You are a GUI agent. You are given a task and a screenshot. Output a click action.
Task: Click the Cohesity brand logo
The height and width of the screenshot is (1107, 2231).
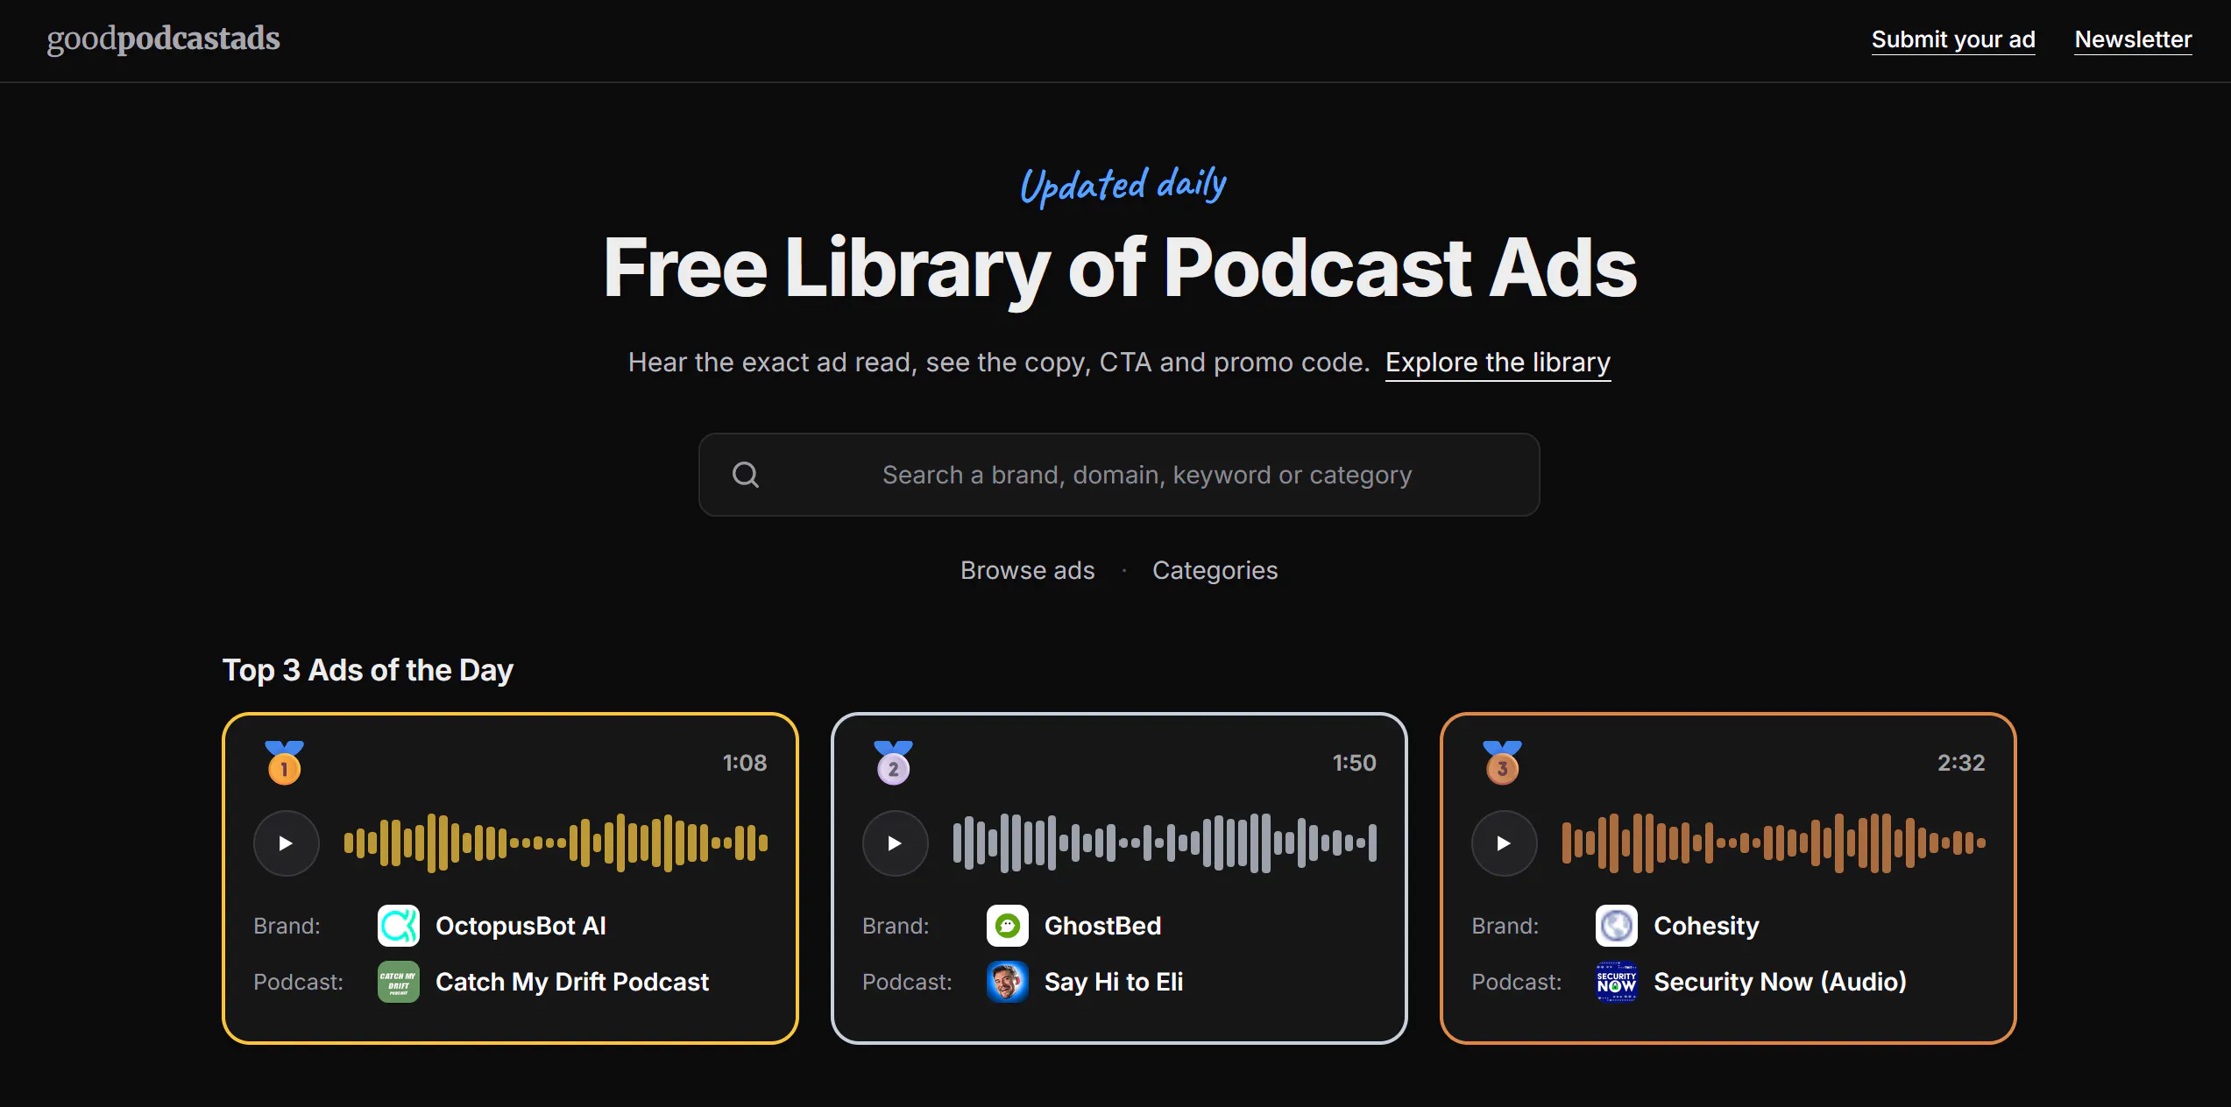tap(1617, 926)
